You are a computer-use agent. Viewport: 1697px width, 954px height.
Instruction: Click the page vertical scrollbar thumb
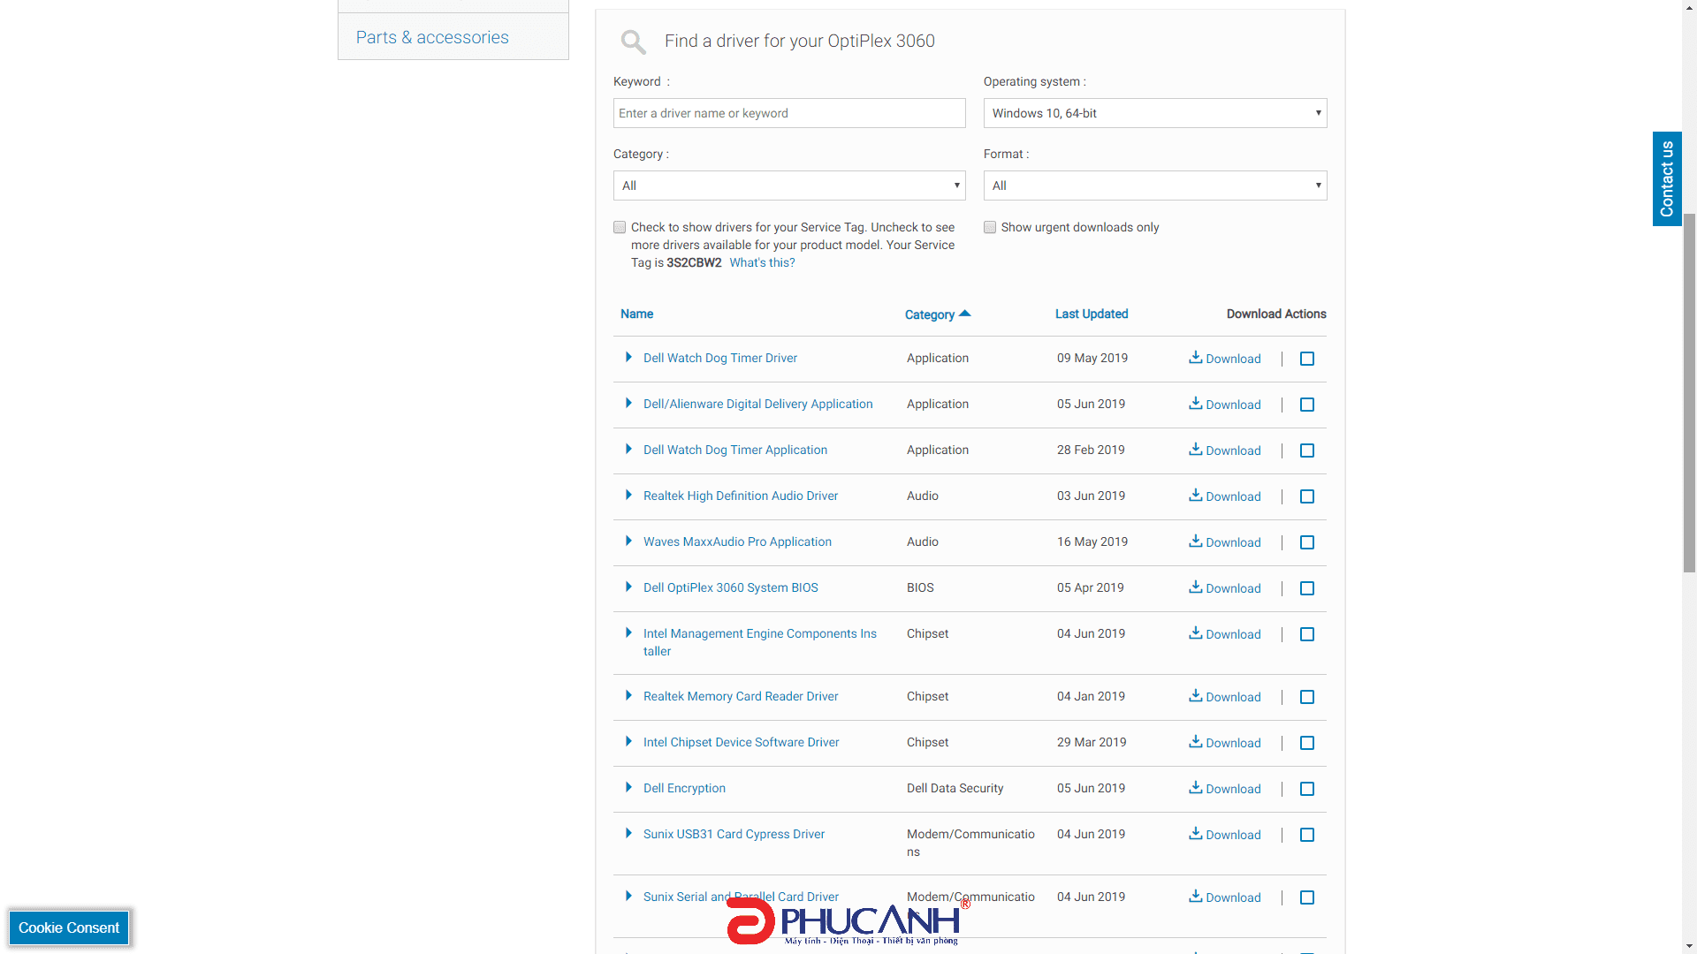[x=1689, y=392]
